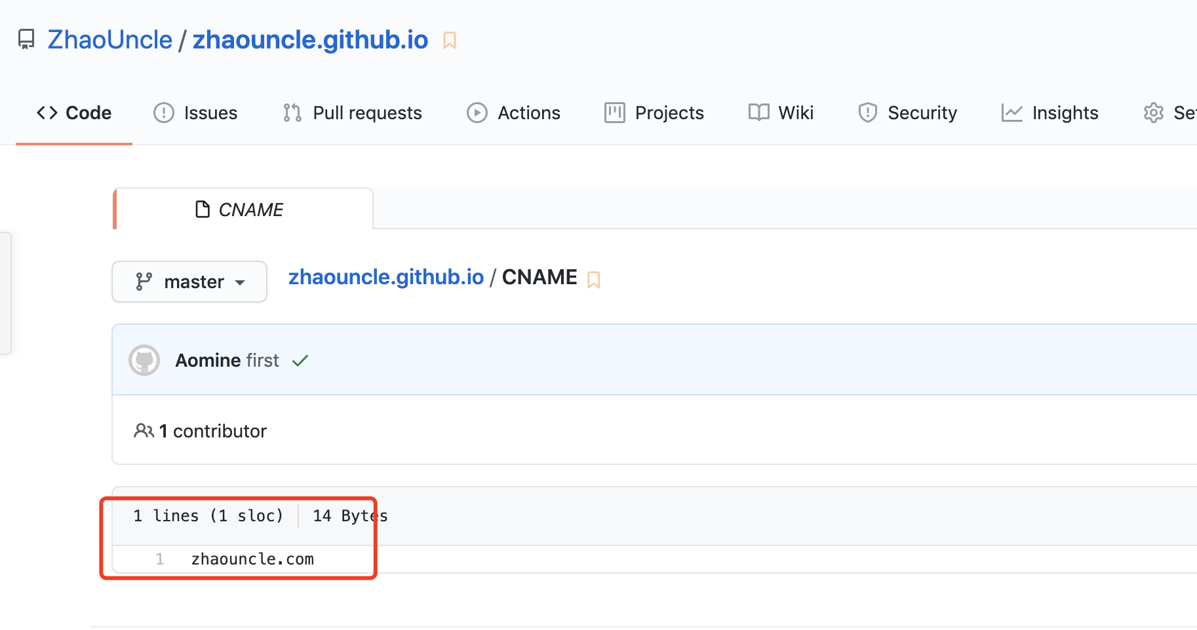
Task: Click the Wiki book icon
Action: 758,113
